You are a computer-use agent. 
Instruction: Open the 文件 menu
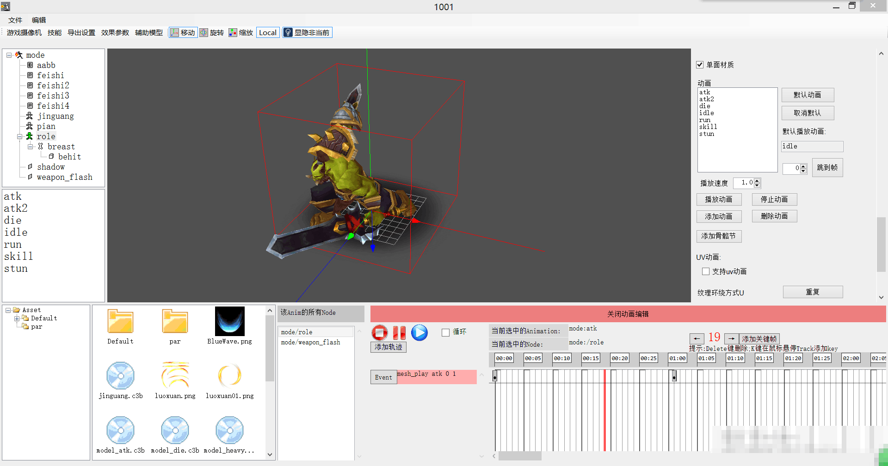pyautogui.click(x=15, y=20)
